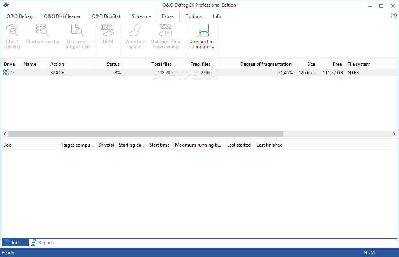Run the TRIM tool
This screenshot has width=399, height=257.
[107, 34]
